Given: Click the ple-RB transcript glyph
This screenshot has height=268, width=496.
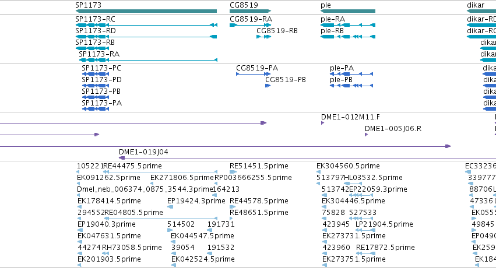Looking at the screenshot, I should pyautogui.click(x=347, y=37).
